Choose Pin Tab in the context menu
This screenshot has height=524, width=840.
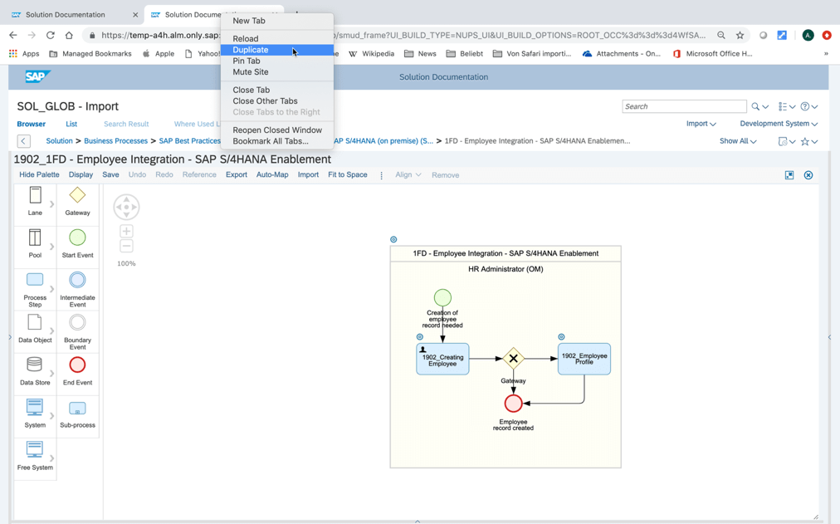tap(277, 61)
